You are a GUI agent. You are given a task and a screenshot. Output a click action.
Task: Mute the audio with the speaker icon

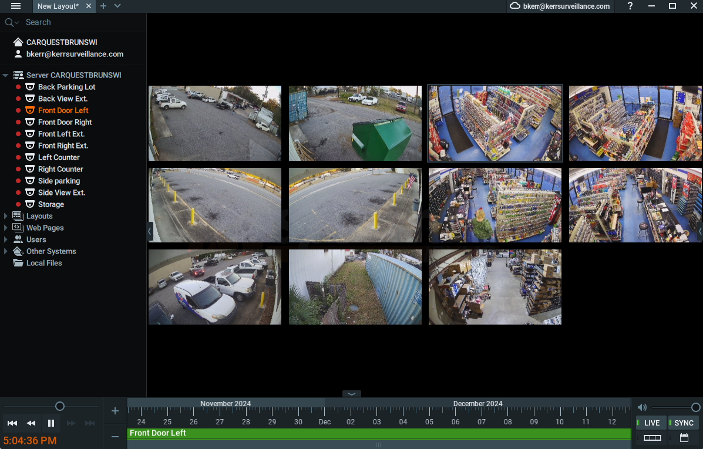(642, 407)
